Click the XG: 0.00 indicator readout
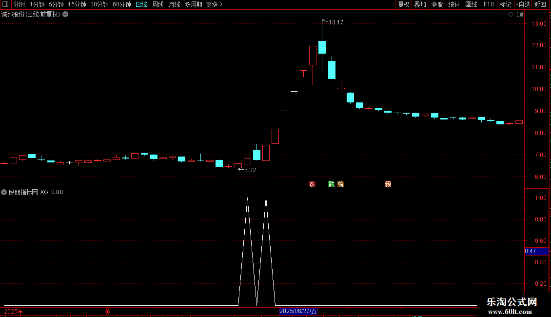551x317 pixels. (x=51, y=192)
